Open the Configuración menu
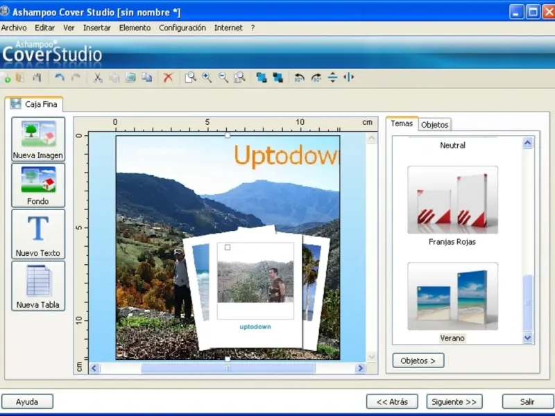The width and height of the screenshot is (555, 416). tap(182, 28)
